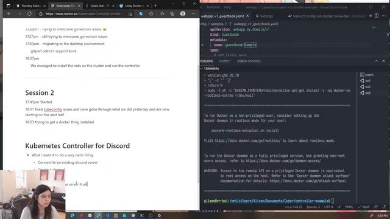The width and height of the screenshot is (390, 219).
Task: Switch to the Settings editor tab
Action: point(264,16)
